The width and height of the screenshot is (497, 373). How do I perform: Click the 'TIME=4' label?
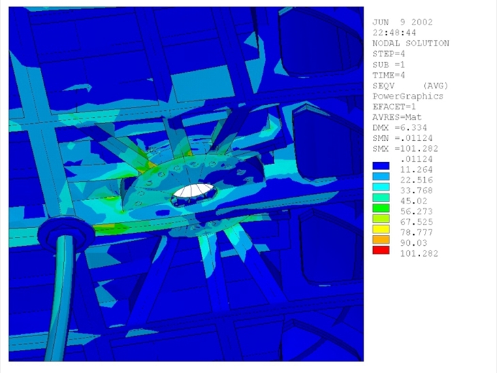click(x=389, y=75)
